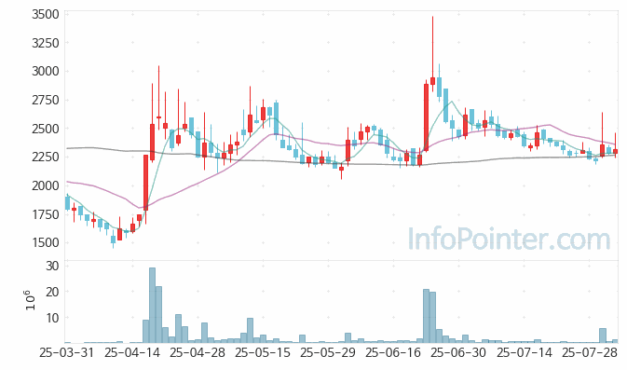Click the 2000 price axis label
The height and width of the screenshot is (370, 627).
(x=46, y=185)
